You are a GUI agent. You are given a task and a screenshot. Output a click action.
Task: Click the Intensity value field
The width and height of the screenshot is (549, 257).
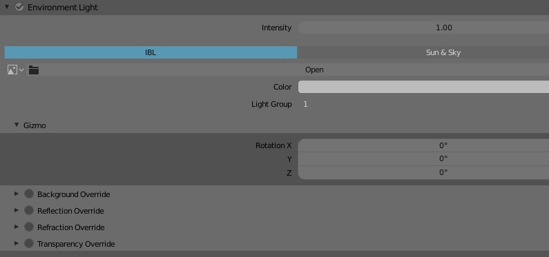click(423, 28)
